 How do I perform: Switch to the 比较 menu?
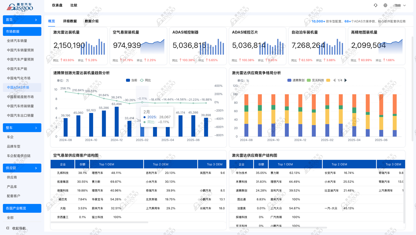tap(74, 5)
